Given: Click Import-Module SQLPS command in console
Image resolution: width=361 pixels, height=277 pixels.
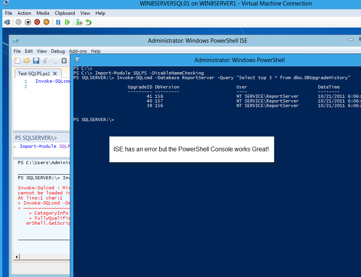Looking at the screenshot, I should point(149,73).
